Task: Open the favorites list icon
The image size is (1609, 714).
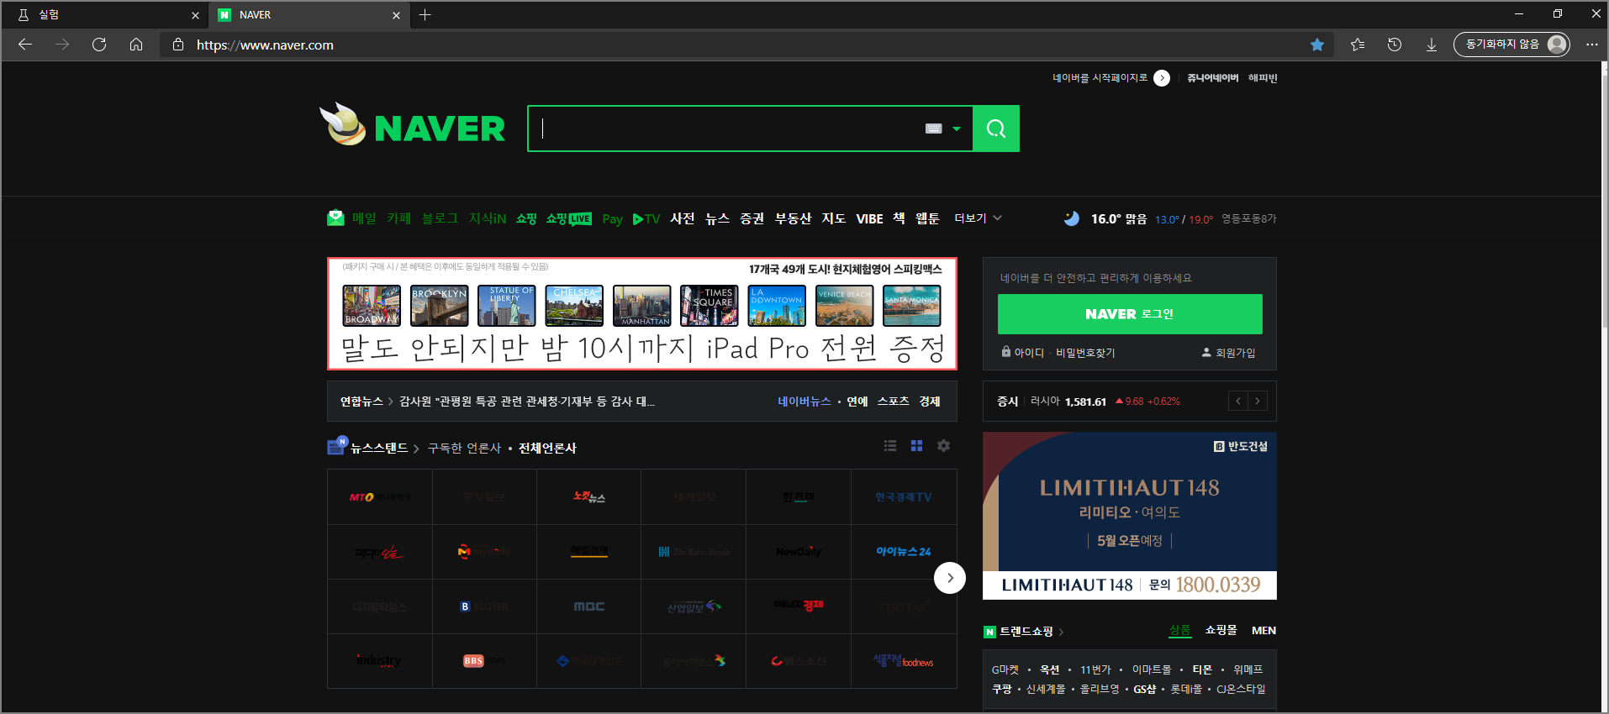Action: pos(1358,45)
